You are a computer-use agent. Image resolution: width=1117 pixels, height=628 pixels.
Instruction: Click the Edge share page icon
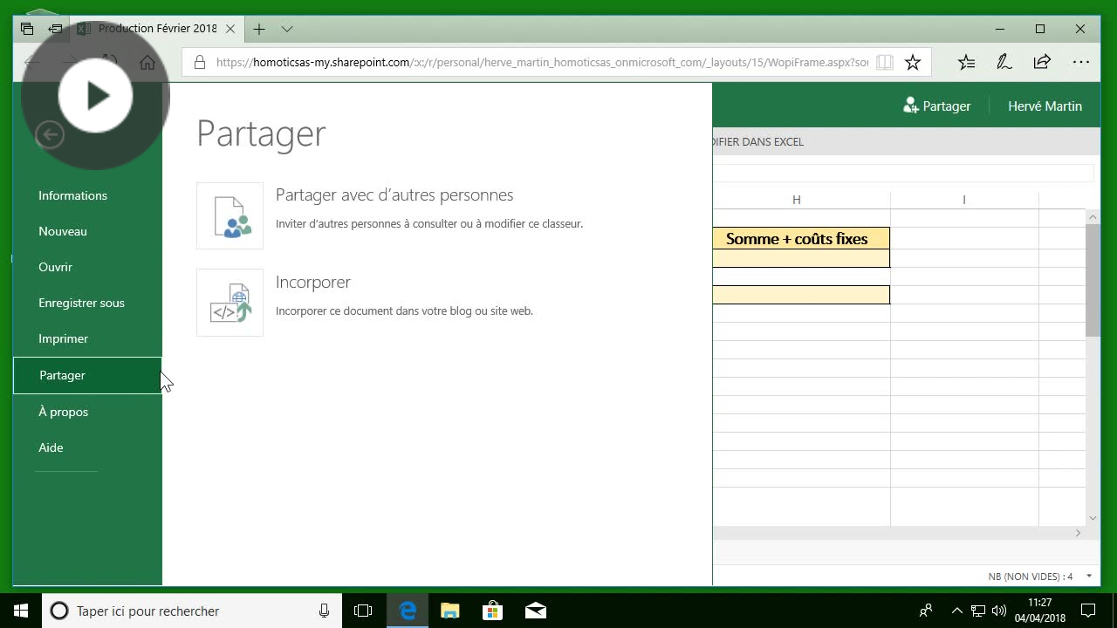pos(1042,62)
